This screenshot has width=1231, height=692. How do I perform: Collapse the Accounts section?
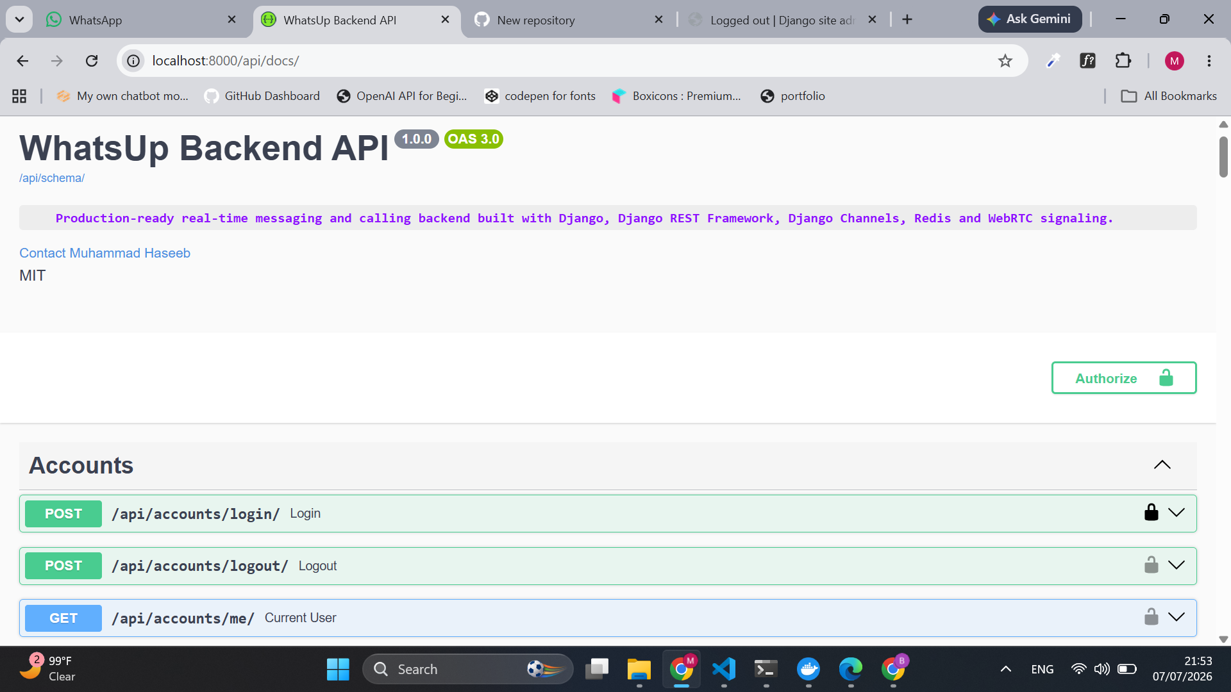coord(1162,465)
